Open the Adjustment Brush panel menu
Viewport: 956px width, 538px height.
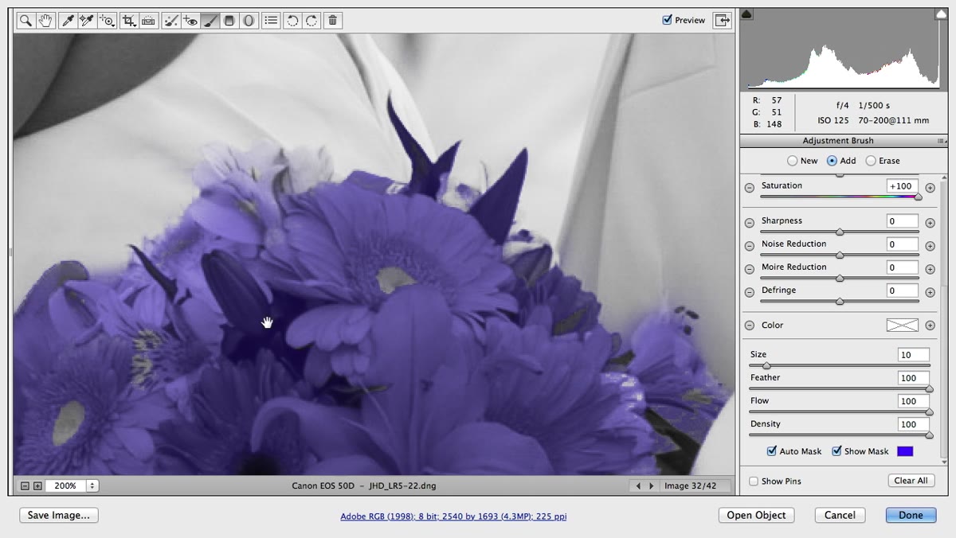[943, 141]
